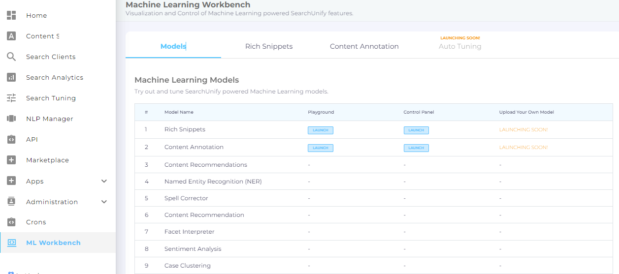
Task: Click the Auto Tuning tab label
Action: [460, 46]
